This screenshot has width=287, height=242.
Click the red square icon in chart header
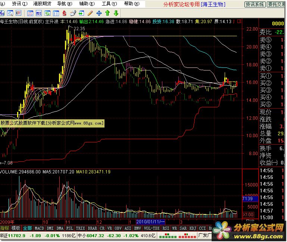click(239, 21)
